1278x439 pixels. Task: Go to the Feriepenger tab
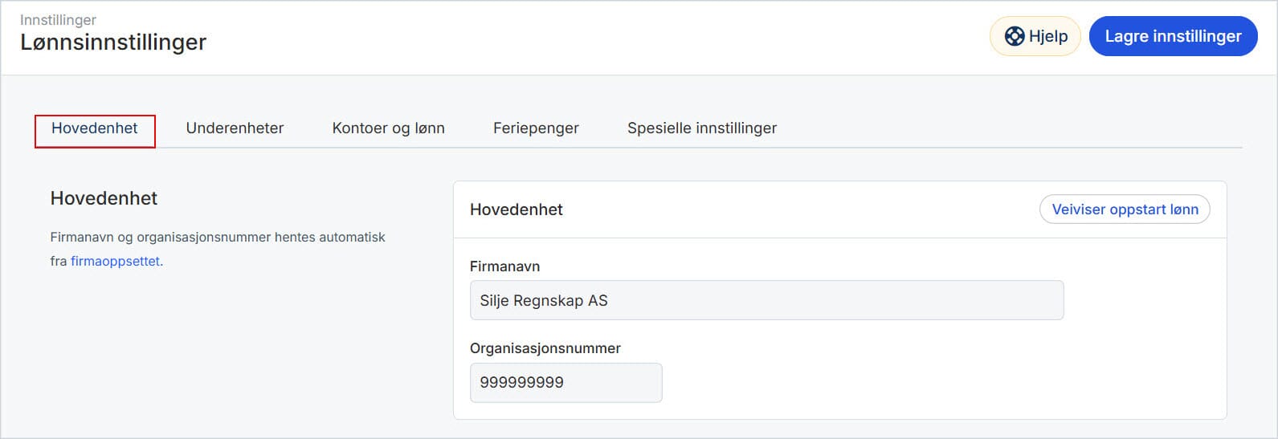(x=536, y=128)
